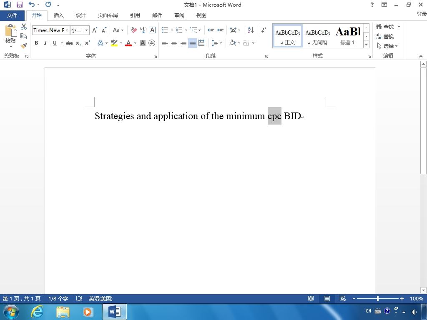
Task: Switch to Read Mode view
Action: (x=311, y=298)
